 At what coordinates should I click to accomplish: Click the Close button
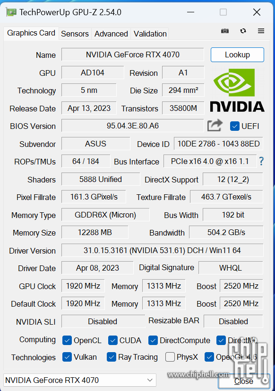coord(244,381)
